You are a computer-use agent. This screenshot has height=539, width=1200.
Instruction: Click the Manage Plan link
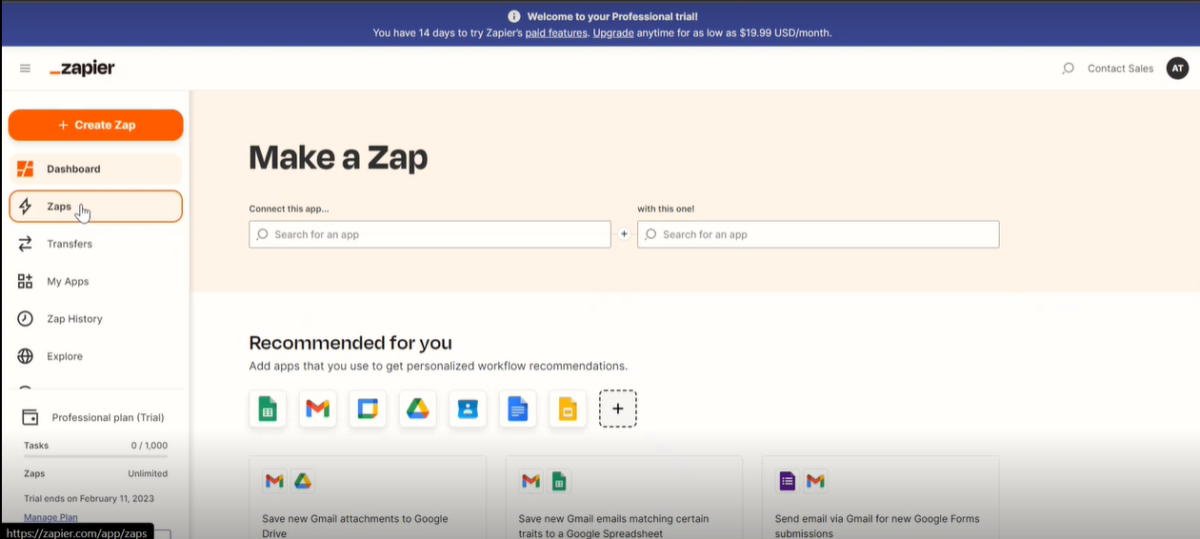[x=50, y=517]
